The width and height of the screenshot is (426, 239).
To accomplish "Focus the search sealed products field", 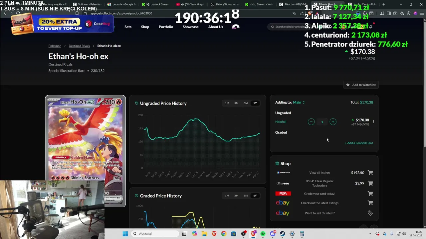I will pos(289,27).
